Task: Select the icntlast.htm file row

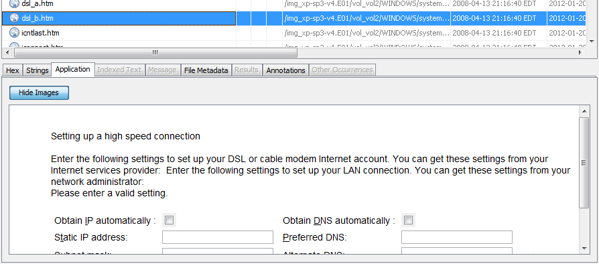Action: [293, 33]
